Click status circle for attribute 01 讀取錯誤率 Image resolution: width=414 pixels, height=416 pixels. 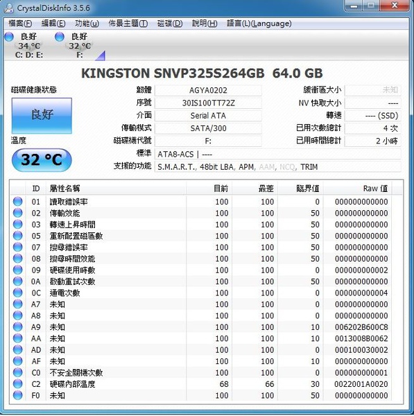pyautogui.click(x=18, y=201)
